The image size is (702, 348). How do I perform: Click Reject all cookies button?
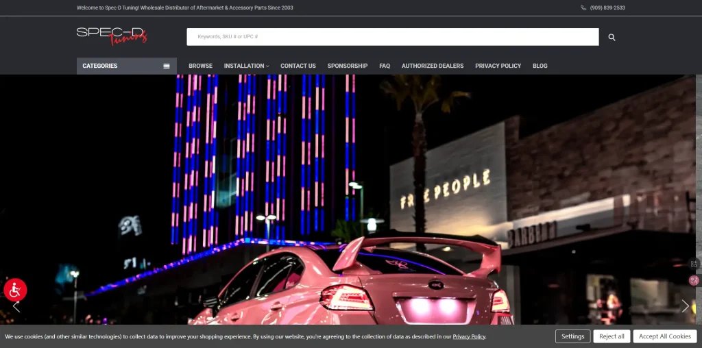tap(612, 336)
